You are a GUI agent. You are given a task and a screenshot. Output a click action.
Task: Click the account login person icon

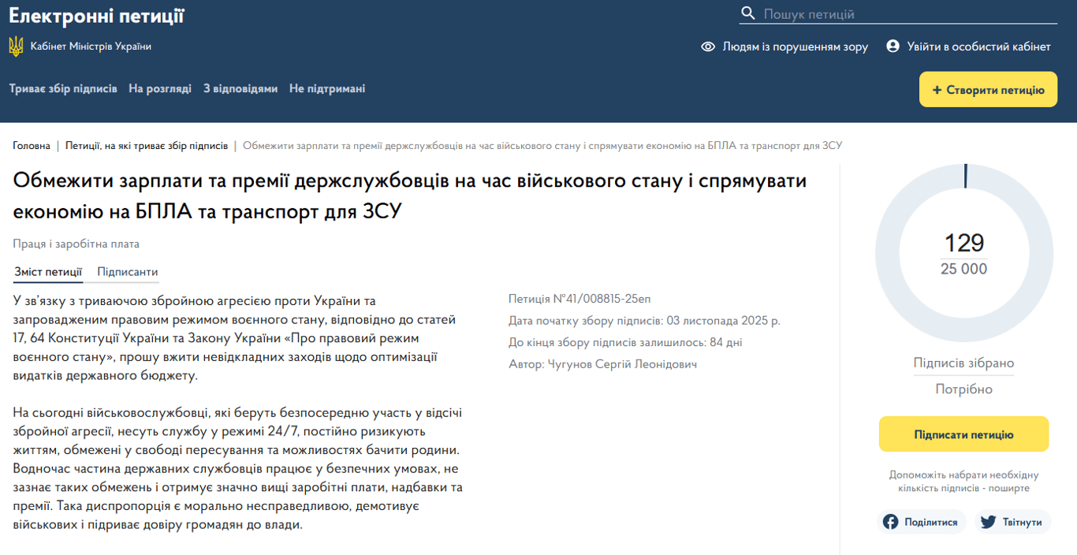point(892,46)
